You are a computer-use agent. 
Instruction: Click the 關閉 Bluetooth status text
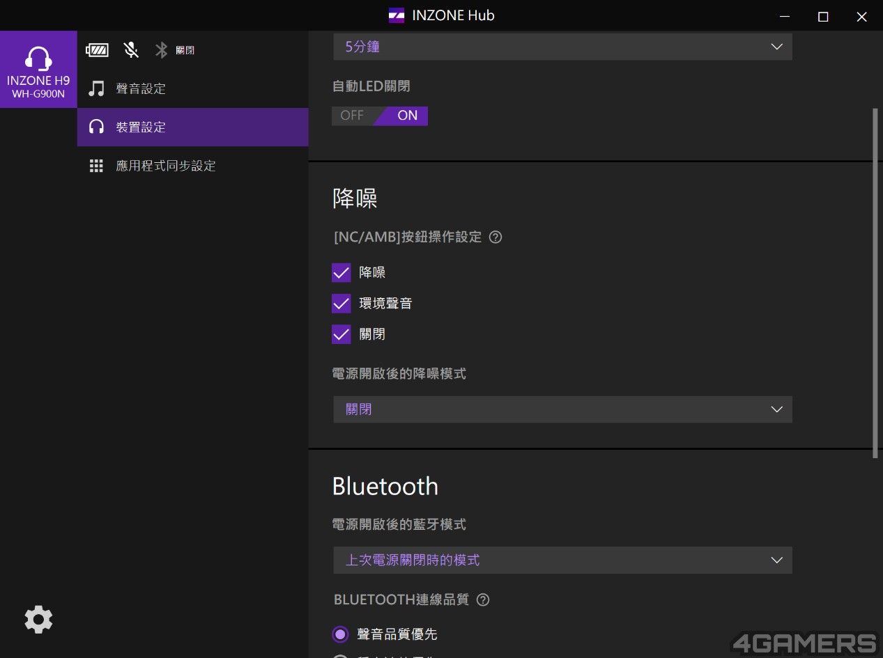[185, 50]
